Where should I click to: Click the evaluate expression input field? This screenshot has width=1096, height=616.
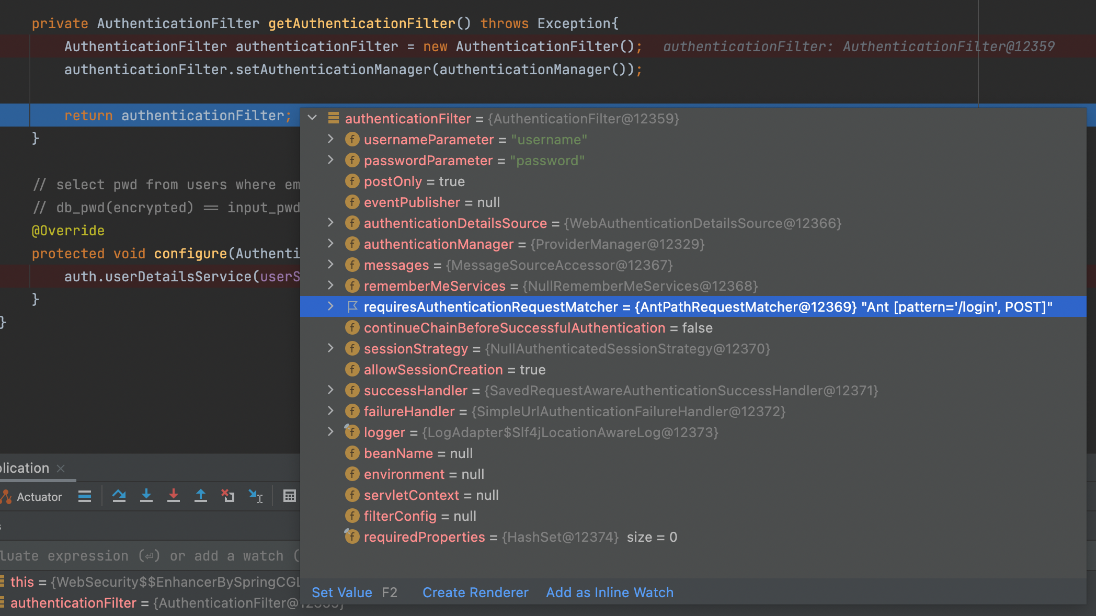coord(146,556)
